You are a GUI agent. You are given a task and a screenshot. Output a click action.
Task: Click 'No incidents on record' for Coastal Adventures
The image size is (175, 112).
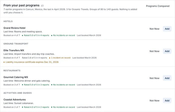tap(63, 107)
